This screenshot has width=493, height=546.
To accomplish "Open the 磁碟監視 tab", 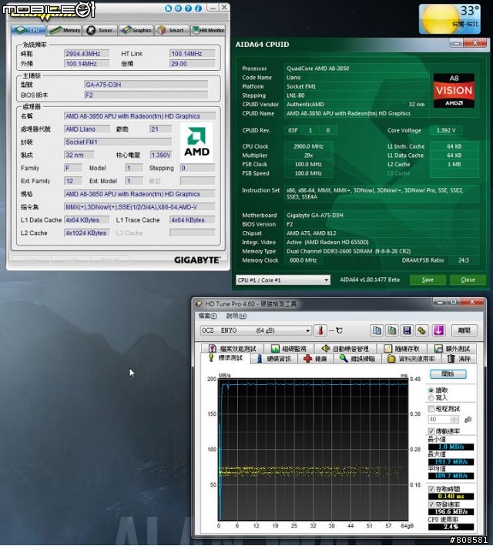I will click(289, 349).
